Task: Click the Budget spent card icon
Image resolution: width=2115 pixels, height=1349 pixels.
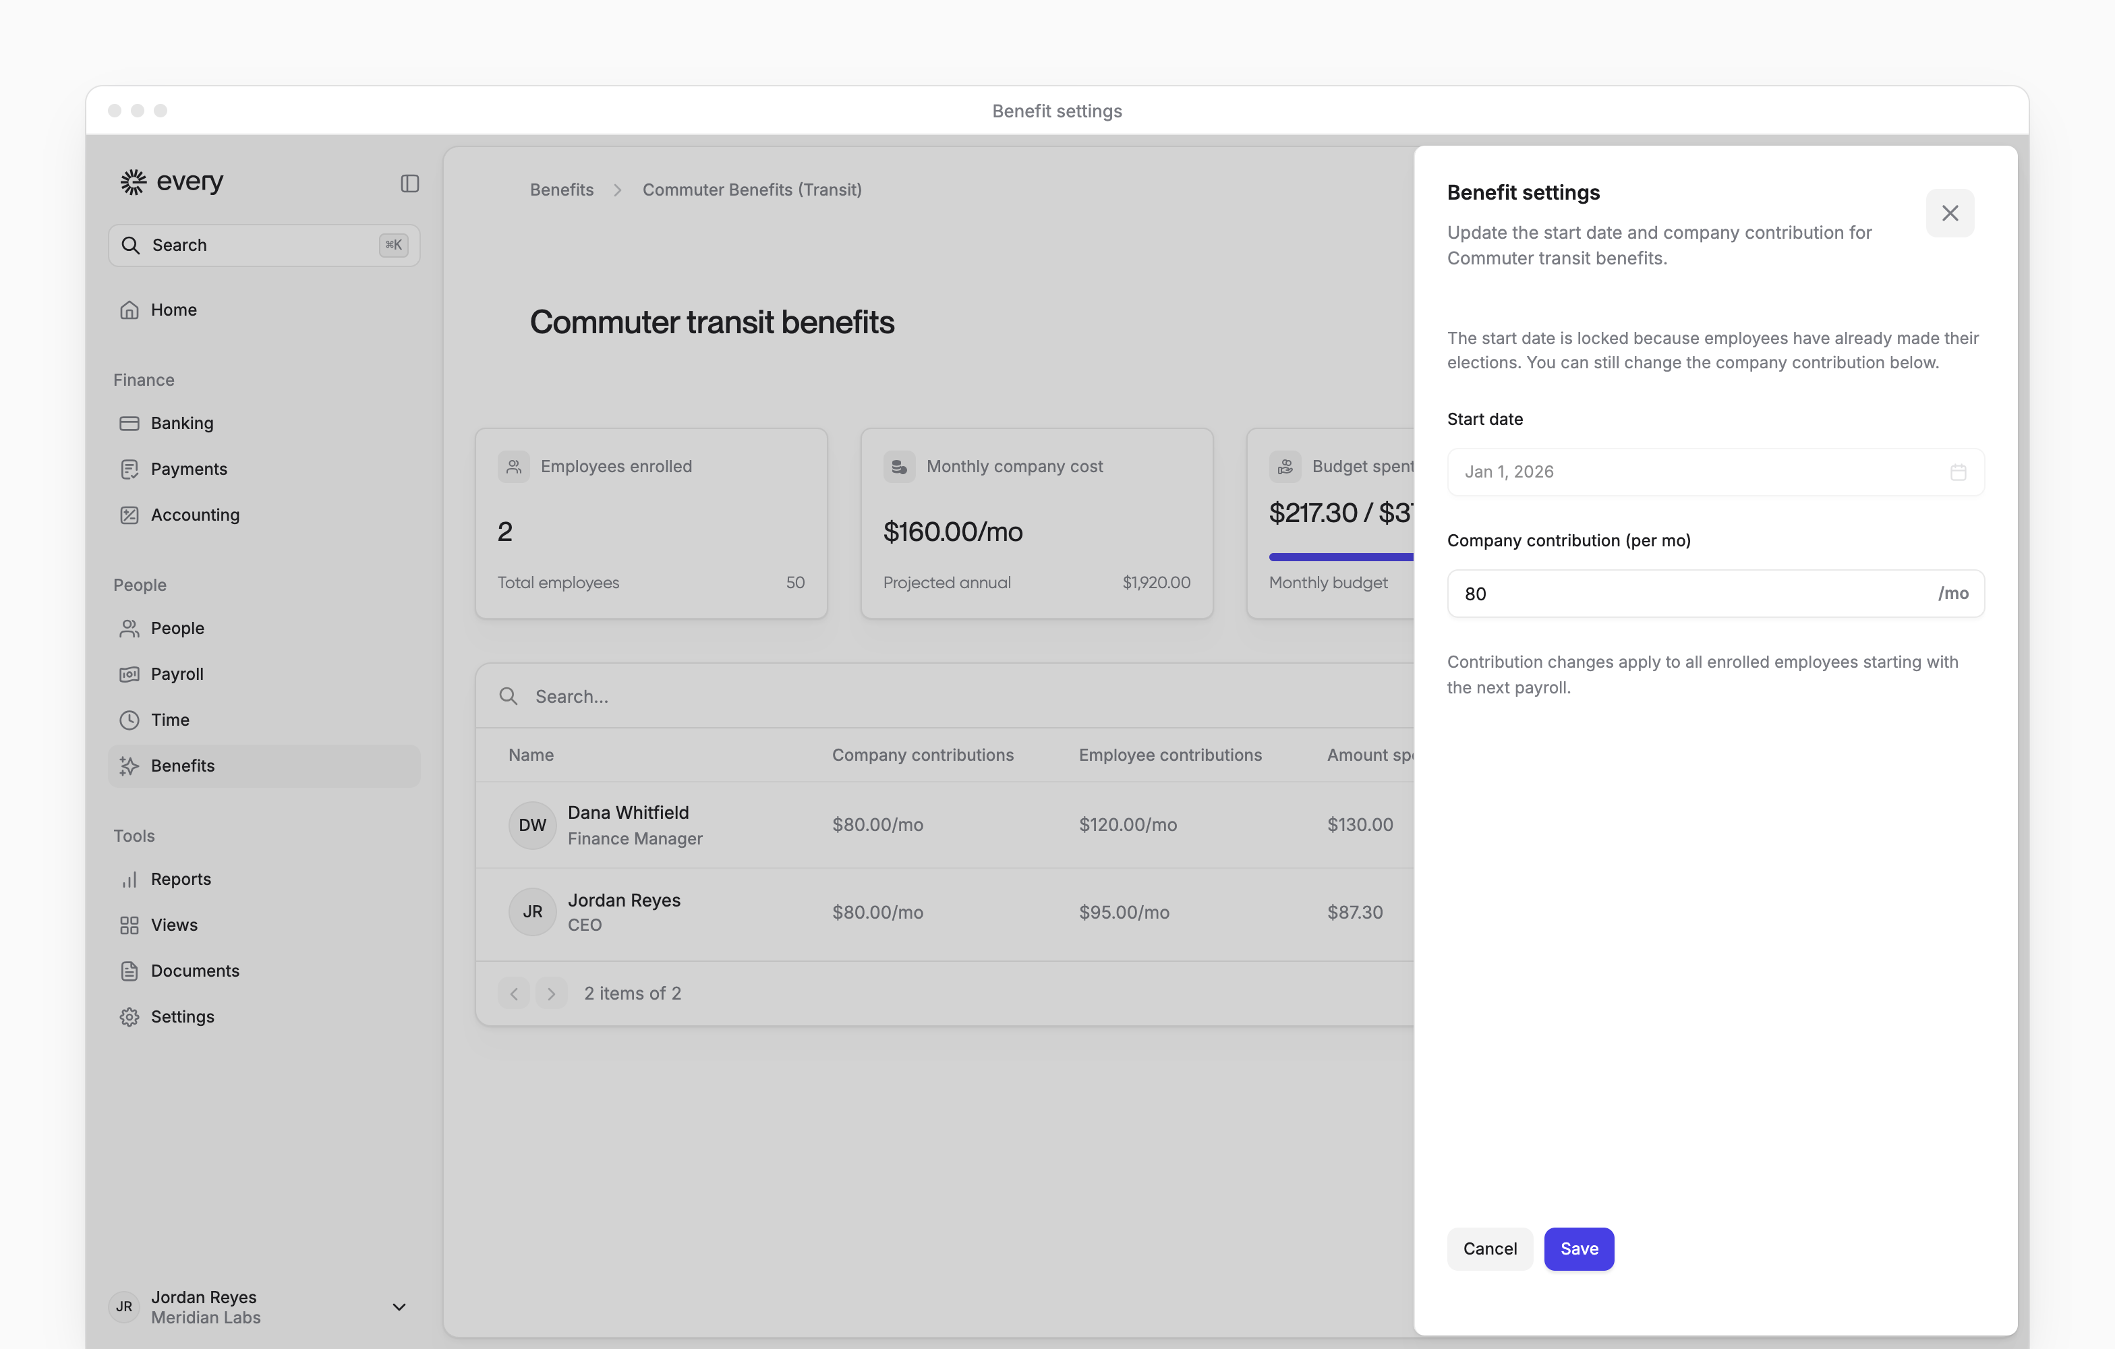Action: 1285,466
